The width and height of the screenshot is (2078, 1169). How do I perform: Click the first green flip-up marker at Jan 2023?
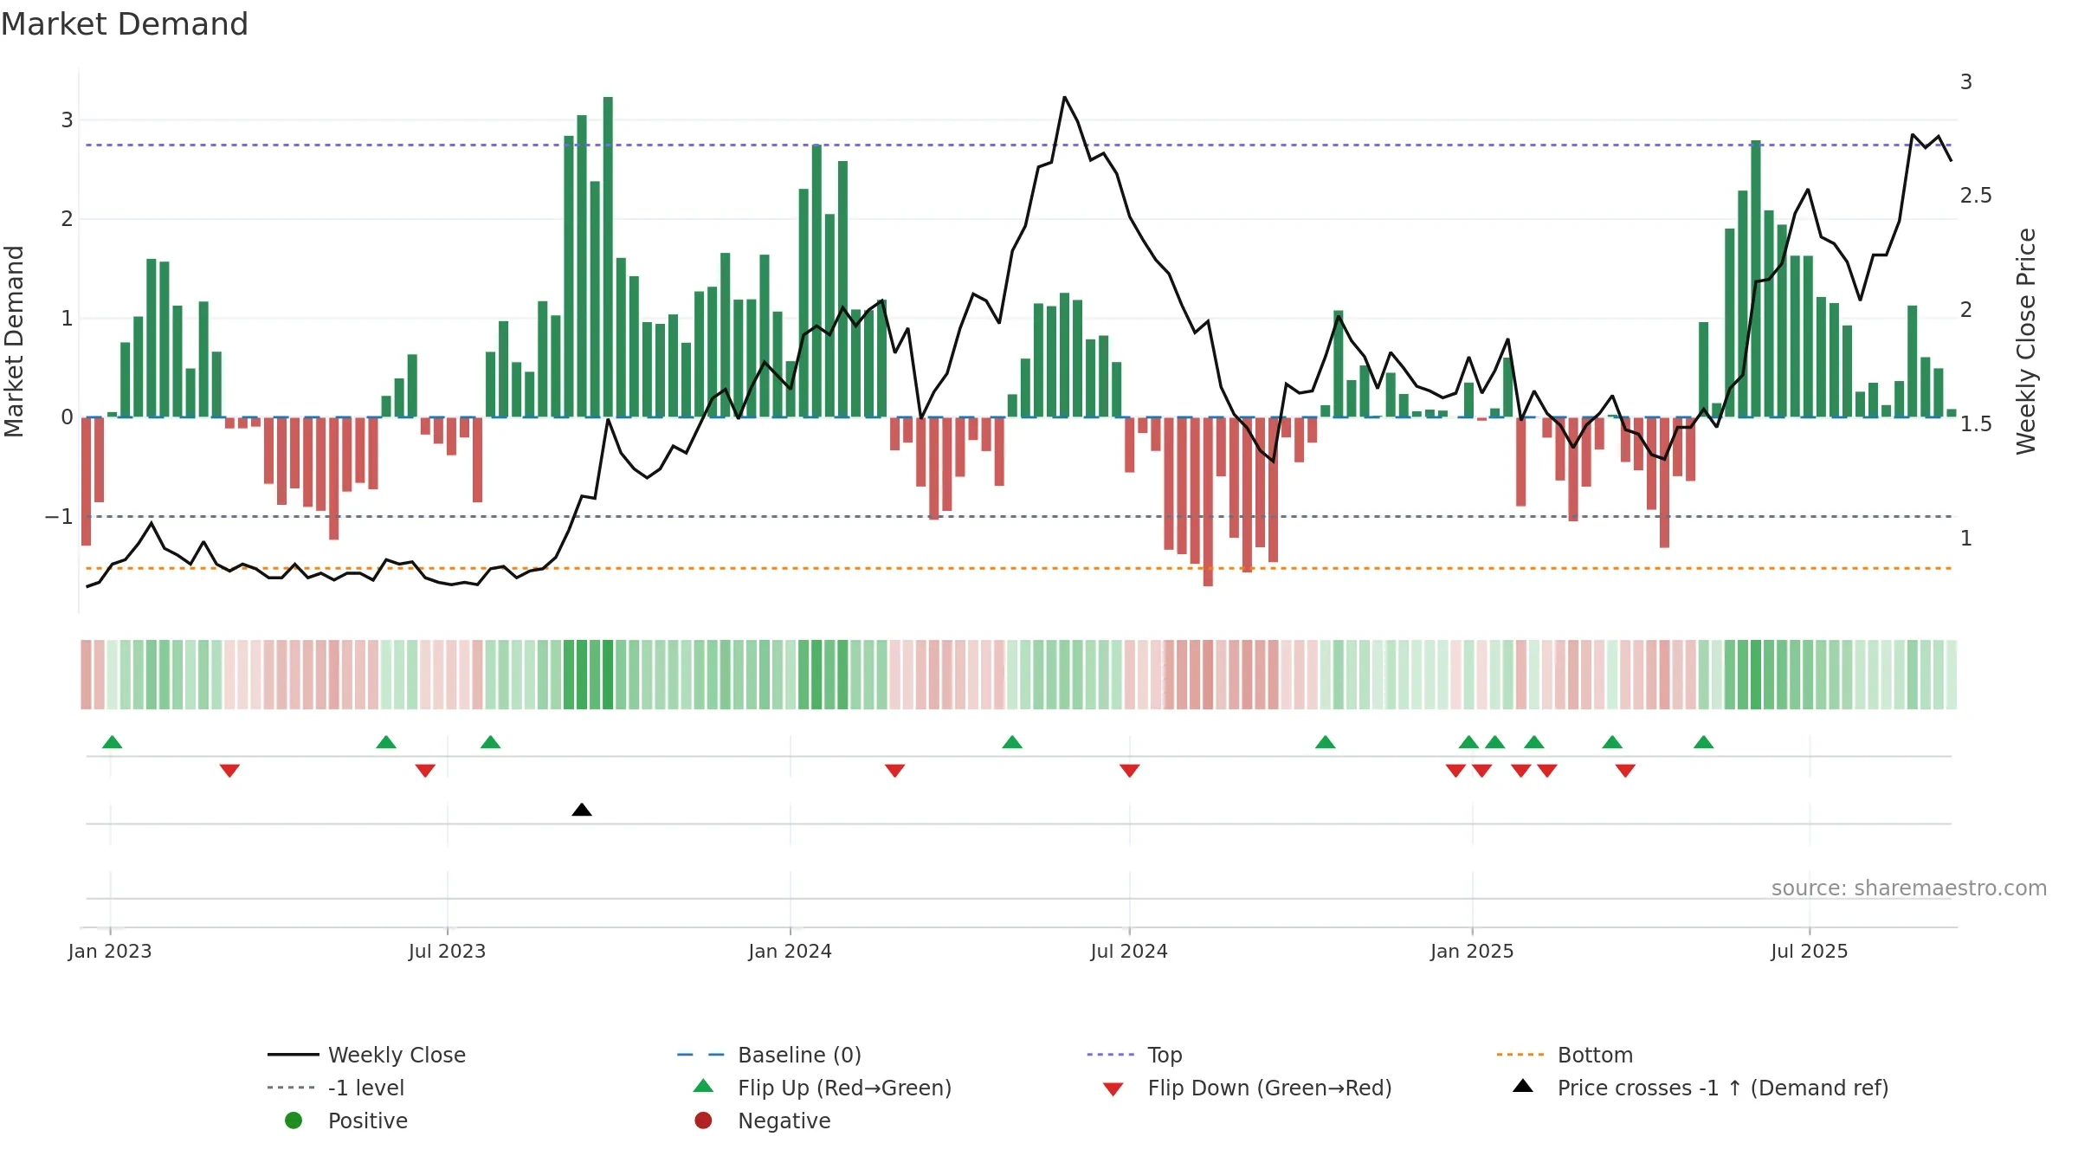[x=113, y=742]
